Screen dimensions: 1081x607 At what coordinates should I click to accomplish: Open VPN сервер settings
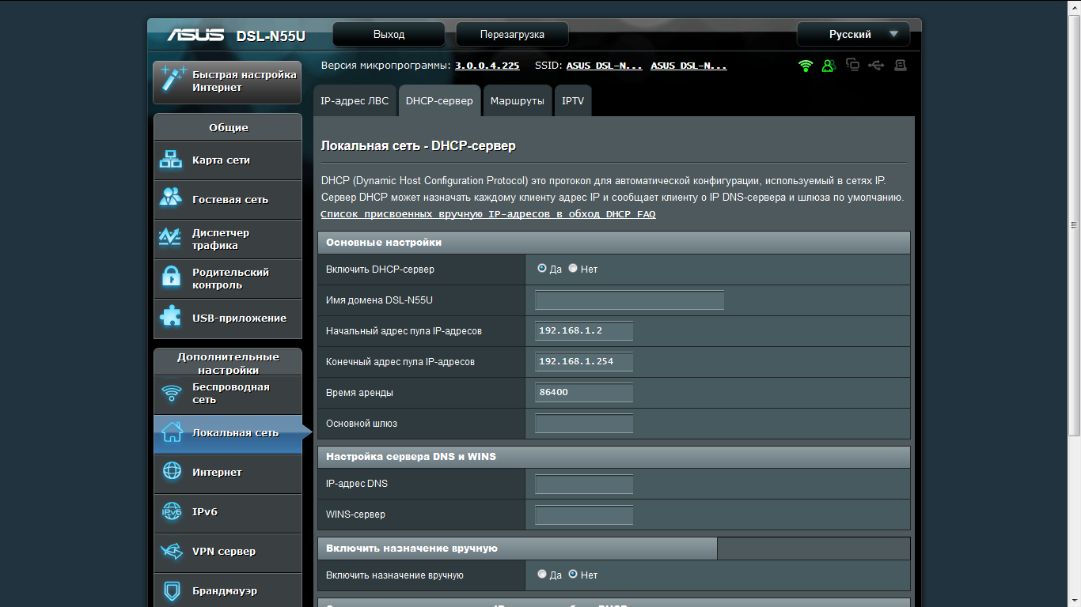[227, 551]
